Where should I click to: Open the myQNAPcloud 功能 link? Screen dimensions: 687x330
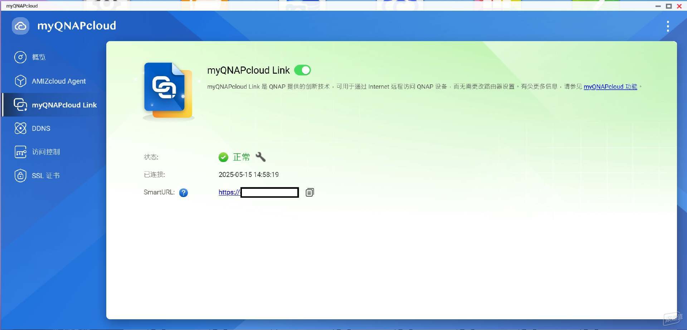(610, 87)
